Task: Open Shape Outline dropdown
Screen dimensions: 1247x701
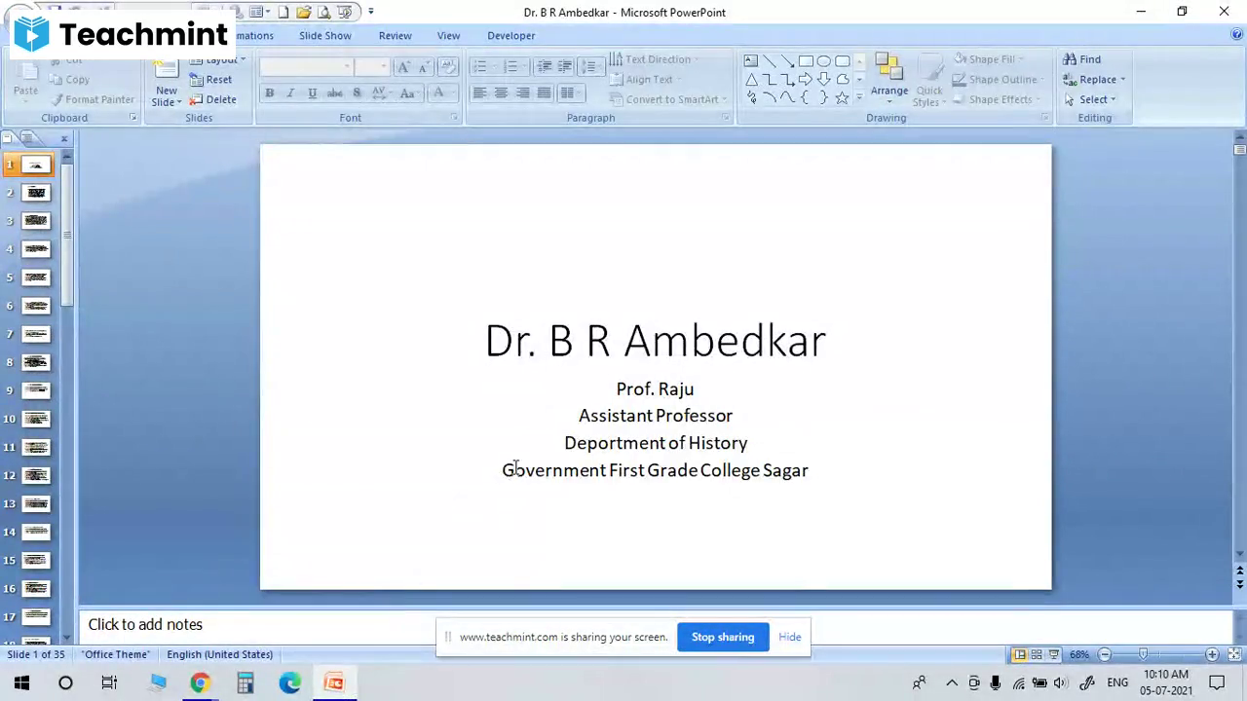Action: click(999, 80)
